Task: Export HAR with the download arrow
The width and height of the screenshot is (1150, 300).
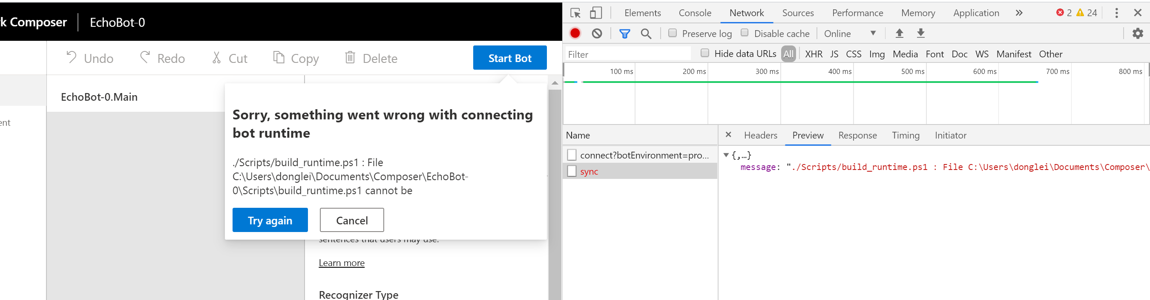Action: 920,34
